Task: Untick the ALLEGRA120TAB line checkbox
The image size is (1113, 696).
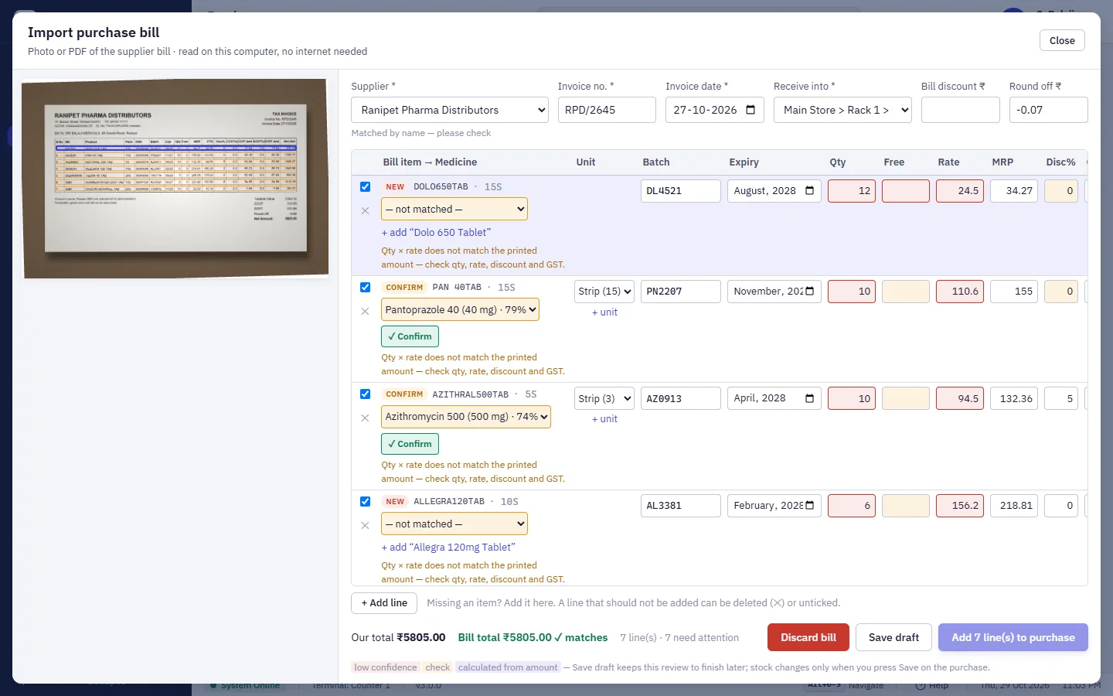Action: (365, 501)
